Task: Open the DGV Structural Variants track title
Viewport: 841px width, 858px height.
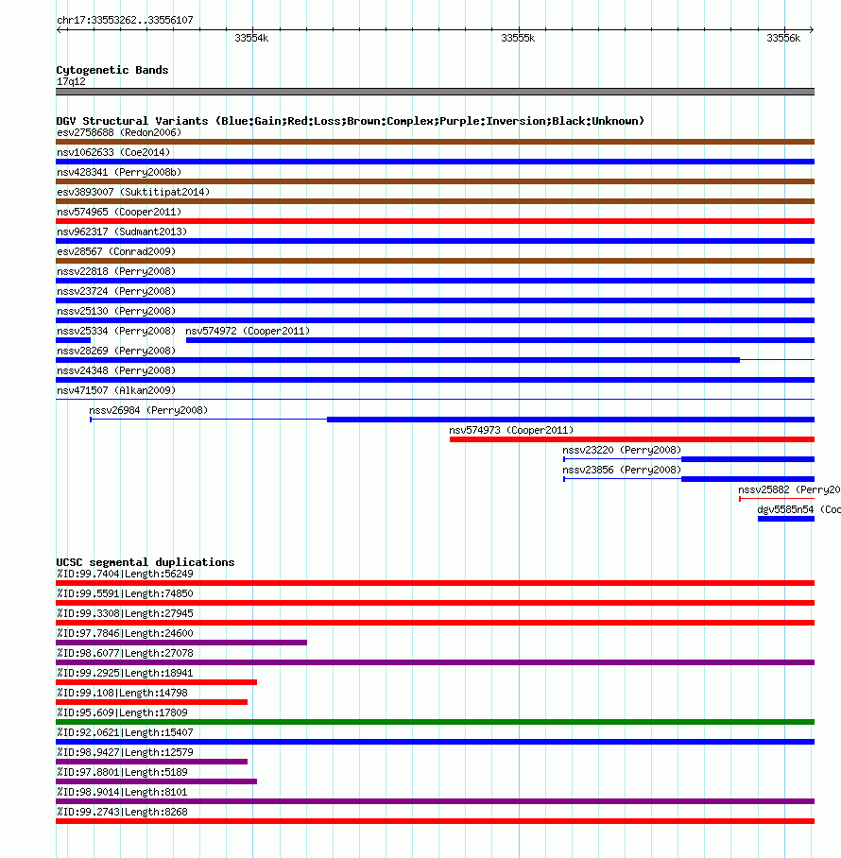Action: pos(351,121)
